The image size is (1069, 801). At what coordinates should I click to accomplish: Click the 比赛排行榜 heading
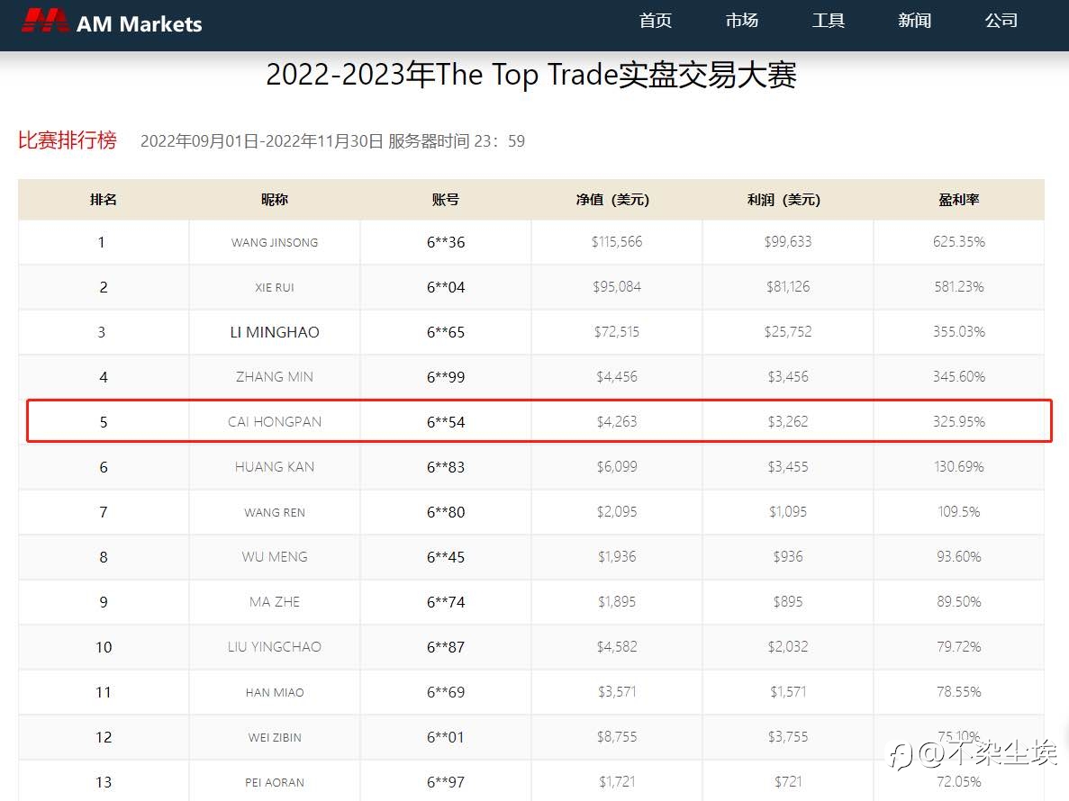67,140
